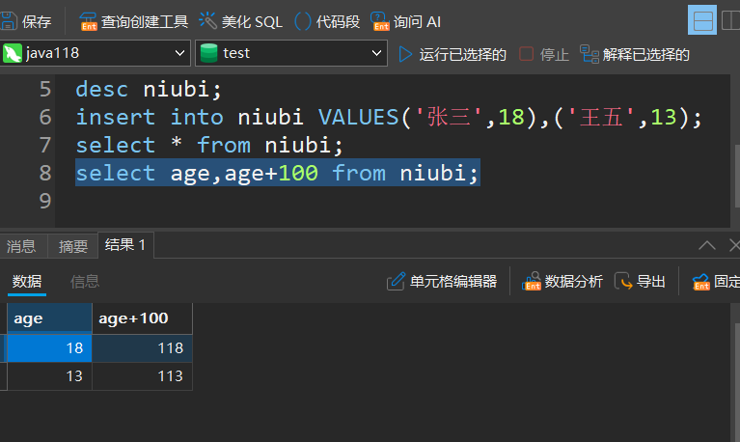The height and width of the screenshot is (442, 740).
Task: Switch to the Data (数据) subtab
Action: tap(27, 282)
